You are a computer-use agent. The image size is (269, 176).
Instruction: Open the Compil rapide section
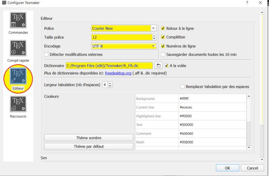[18, 51]
